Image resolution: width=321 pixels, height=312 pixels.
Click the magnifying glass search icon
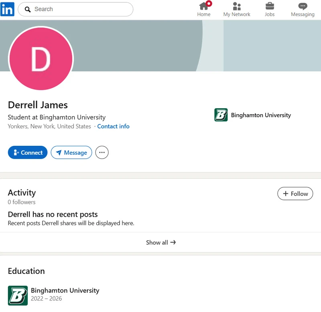(28, 9)
